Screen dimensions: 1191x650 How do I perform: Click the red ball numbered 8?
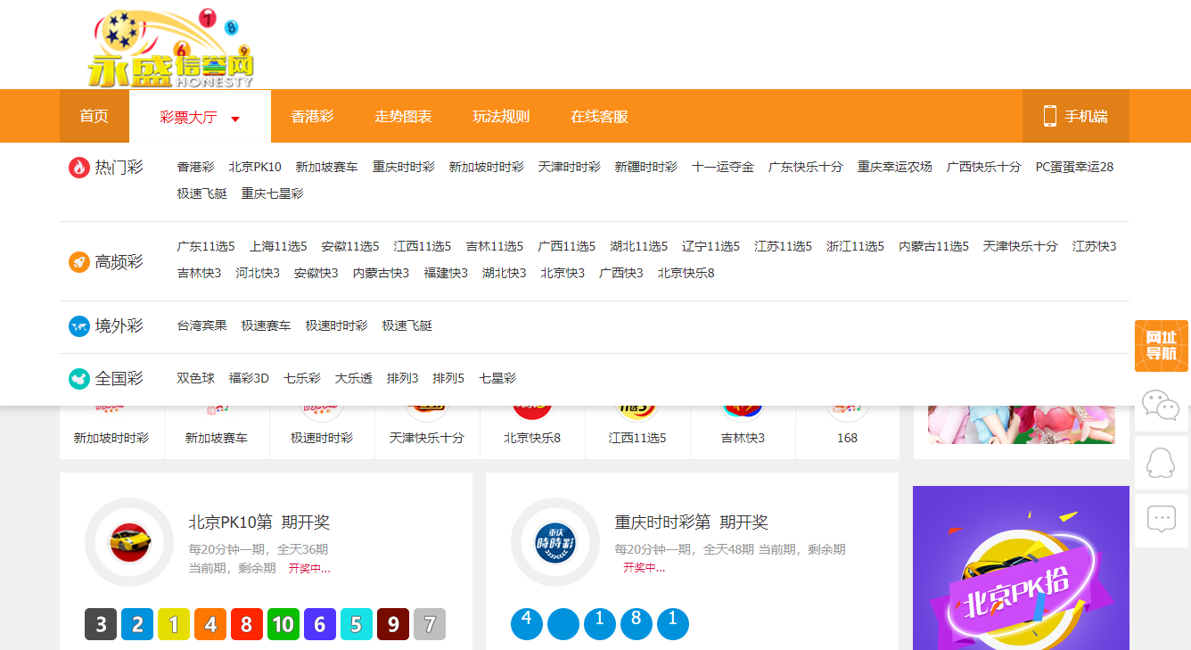[x=247, y=624]
